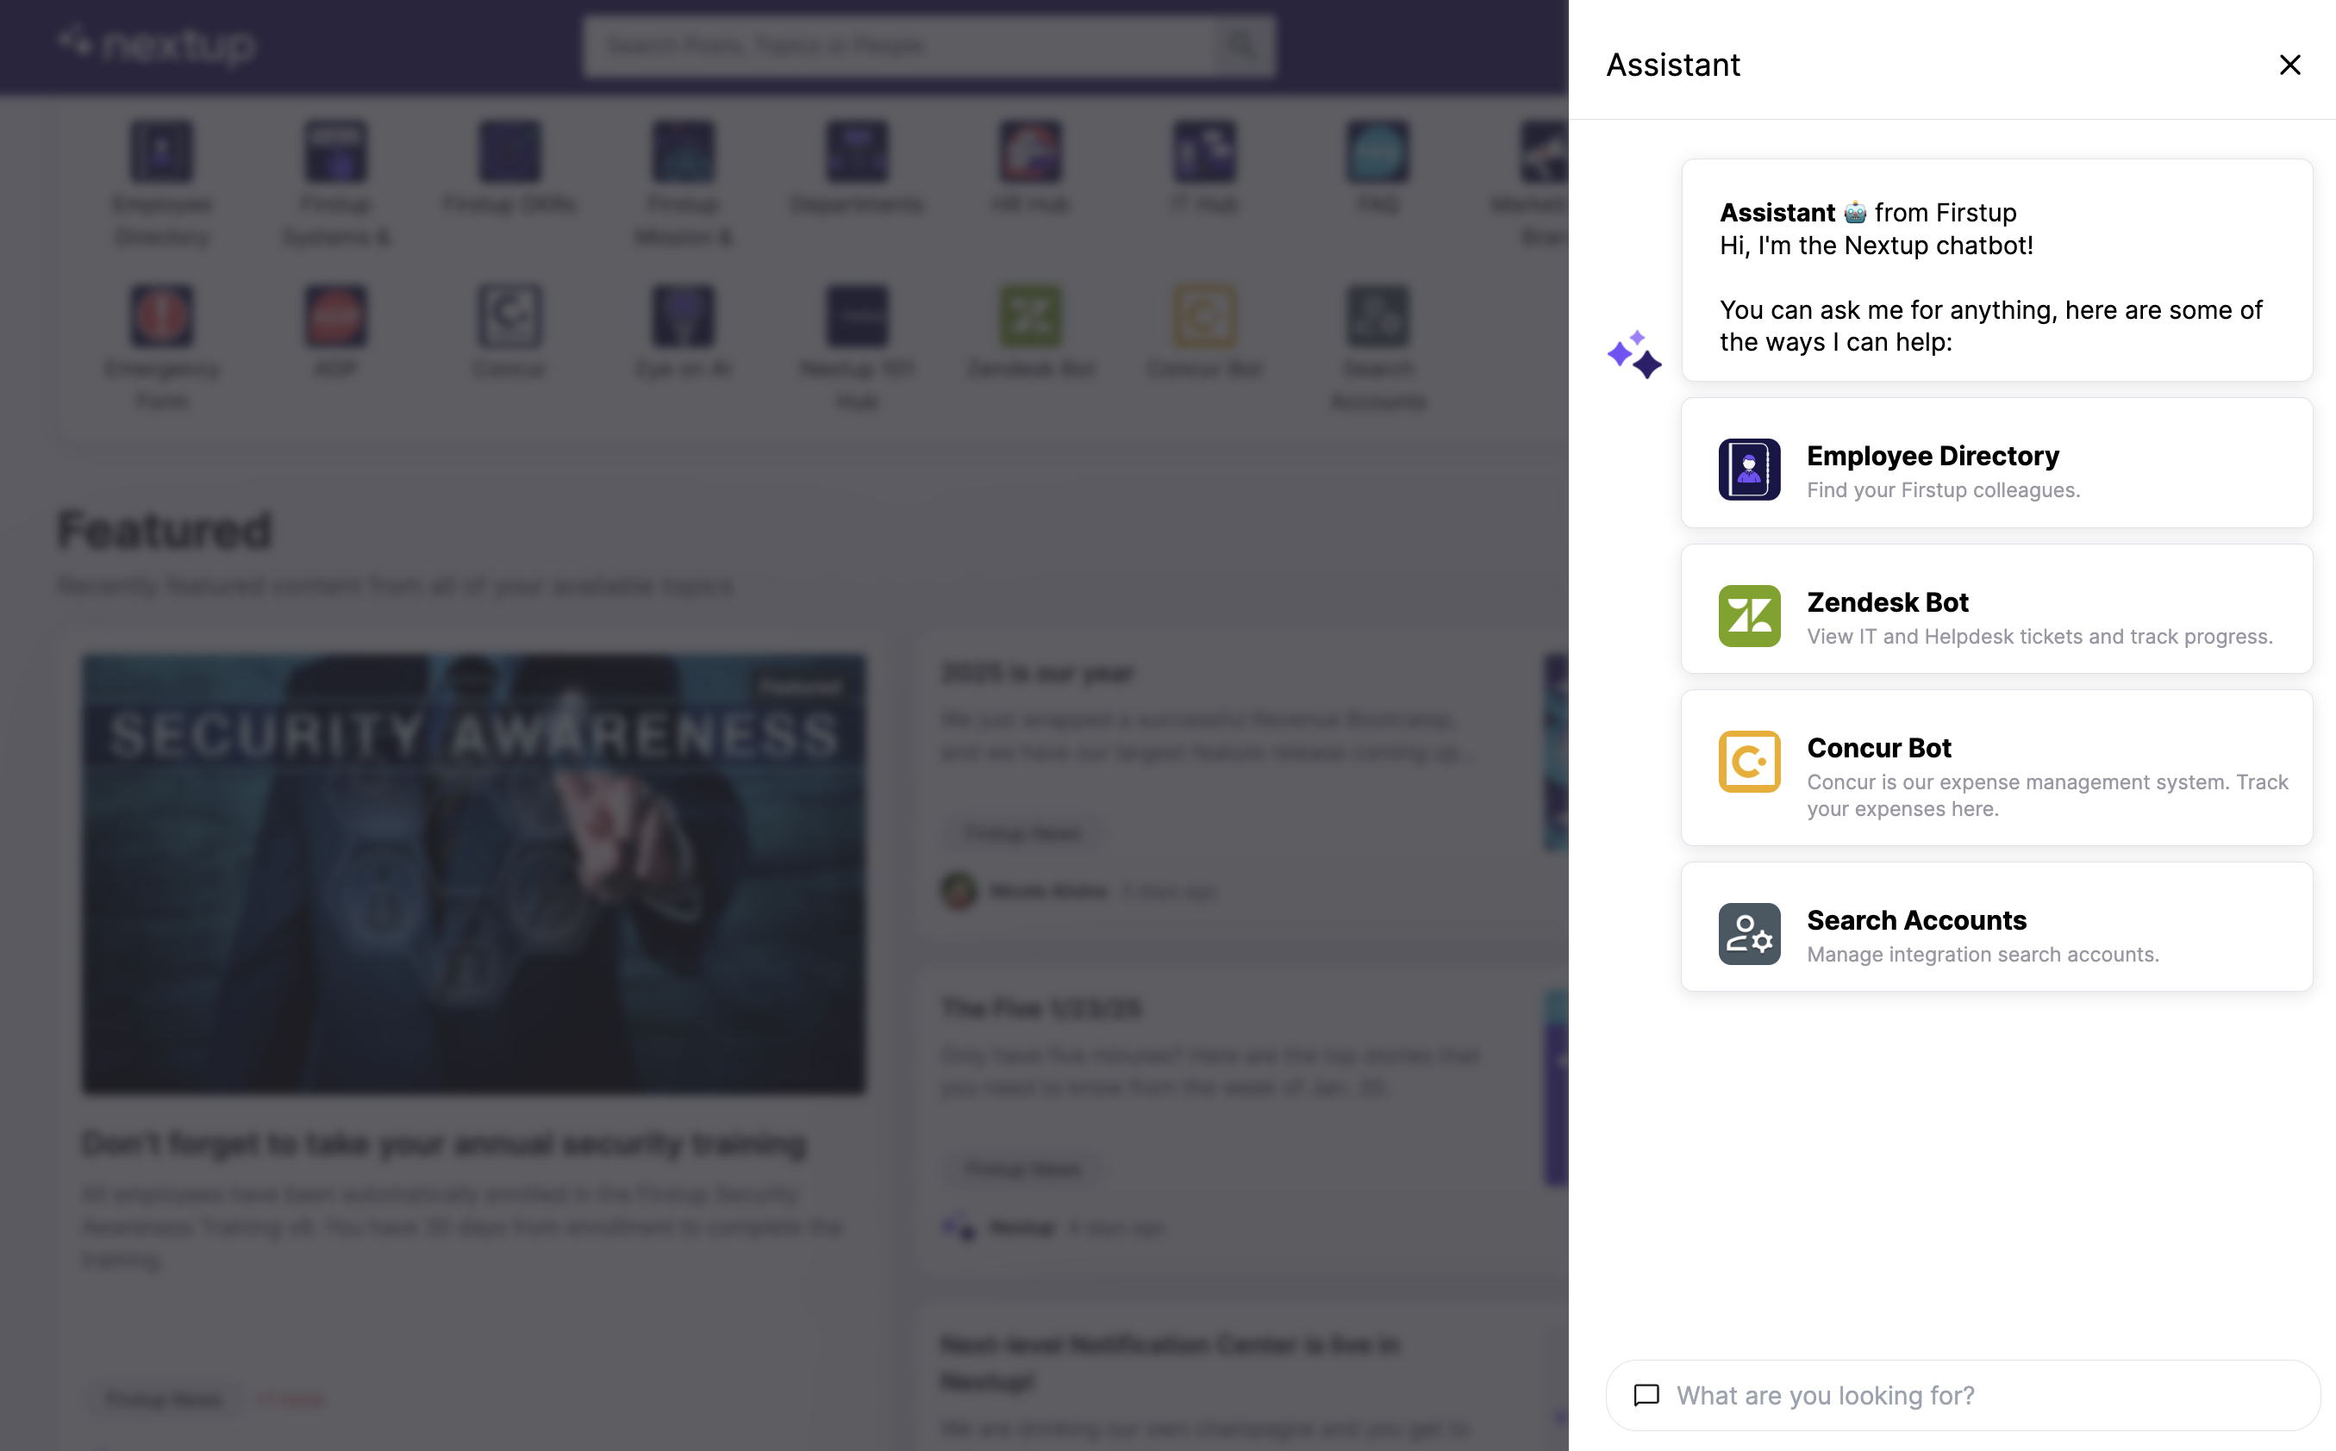
Task: Click the magnifier search icon in header
Action: [1242, 45]
